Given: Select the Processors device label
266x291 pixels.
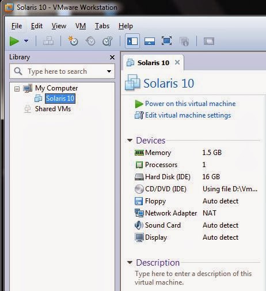Looking at the screenshot, I should click(x=161, y=165).
